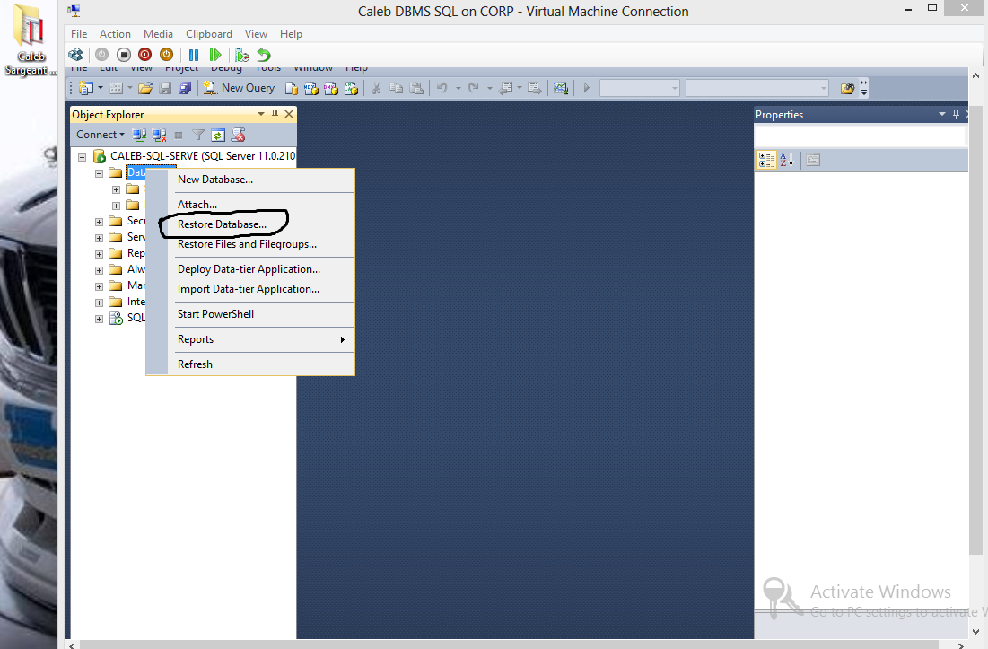Open toolbar overflow options arrow

click(864, 88)
